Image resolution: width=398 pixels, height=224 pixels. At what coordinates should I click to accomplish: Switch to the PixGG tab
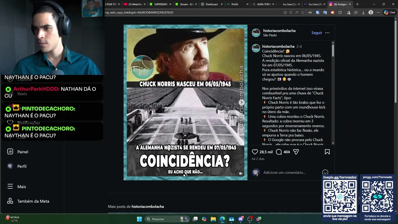(x=237, y=4)
